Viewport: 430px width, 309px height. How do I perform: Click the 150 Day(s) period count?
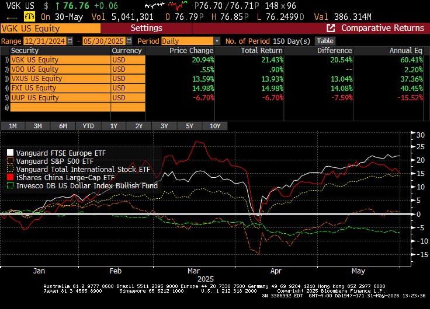pyautogui.click(x=292, y=41)
